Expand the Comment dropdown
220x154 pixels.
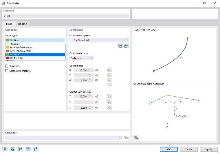pyautogui.click(x=120, y=138)
